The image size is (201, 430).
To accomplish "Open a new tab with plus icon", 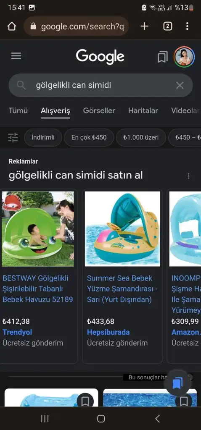I will click(144, 26).
